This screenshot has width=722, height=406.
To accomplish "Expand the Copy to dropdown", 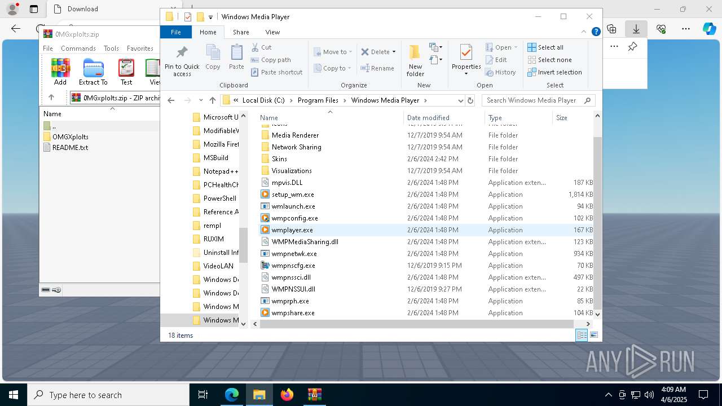I will 350,68.
